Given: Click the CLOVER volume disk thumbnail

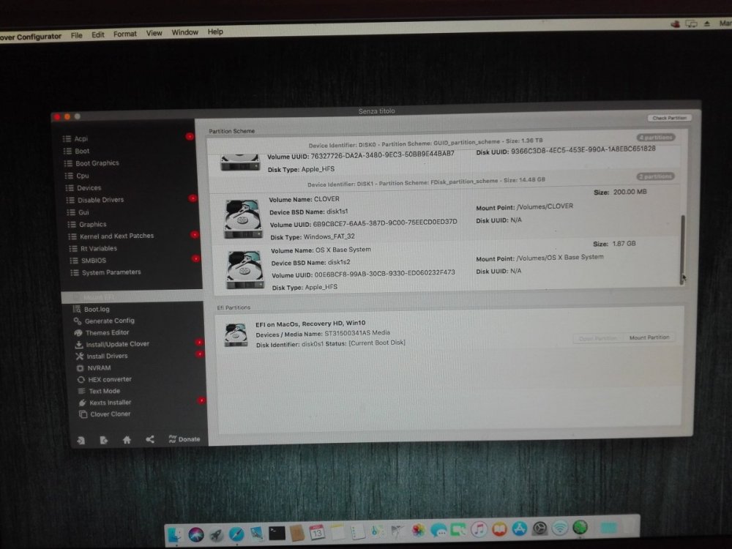Looking at the screenshot, I should tap(243, 218).
